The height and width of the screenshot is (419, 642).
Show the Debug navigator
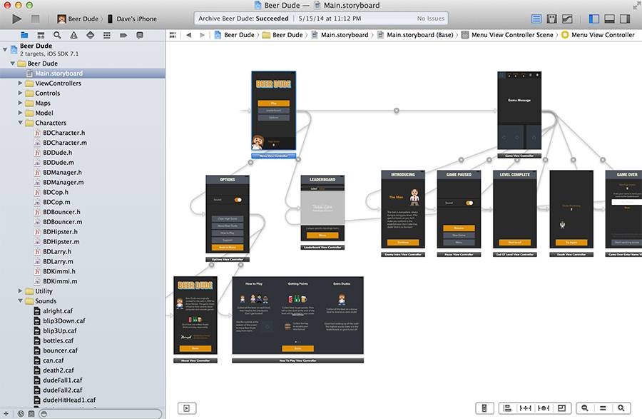pos(107,35)
